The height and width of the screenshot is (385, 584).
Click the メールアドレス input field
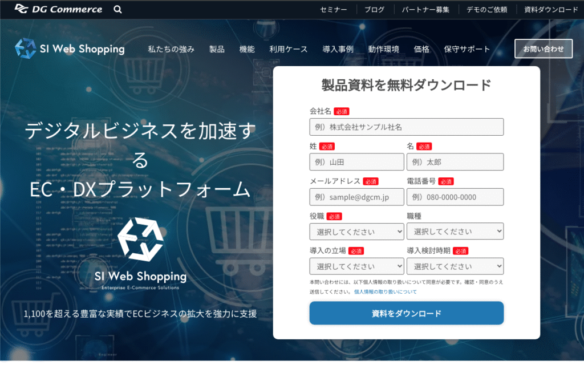click(356, 196)
